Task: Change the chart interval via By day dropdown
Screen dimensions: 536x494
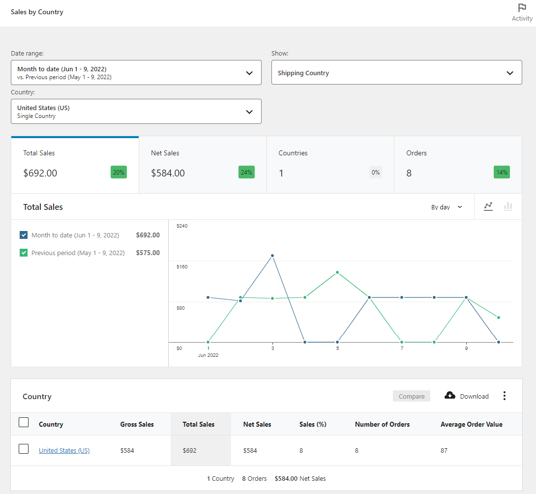Action: [445, 206]
